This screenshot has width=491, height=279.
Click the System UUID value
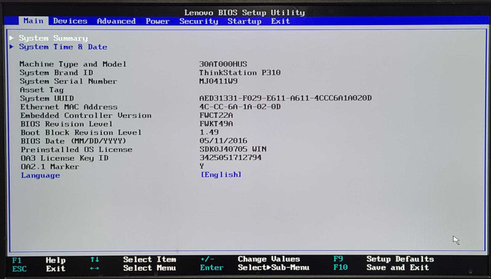pyautogui.click(x=285, y=98)
